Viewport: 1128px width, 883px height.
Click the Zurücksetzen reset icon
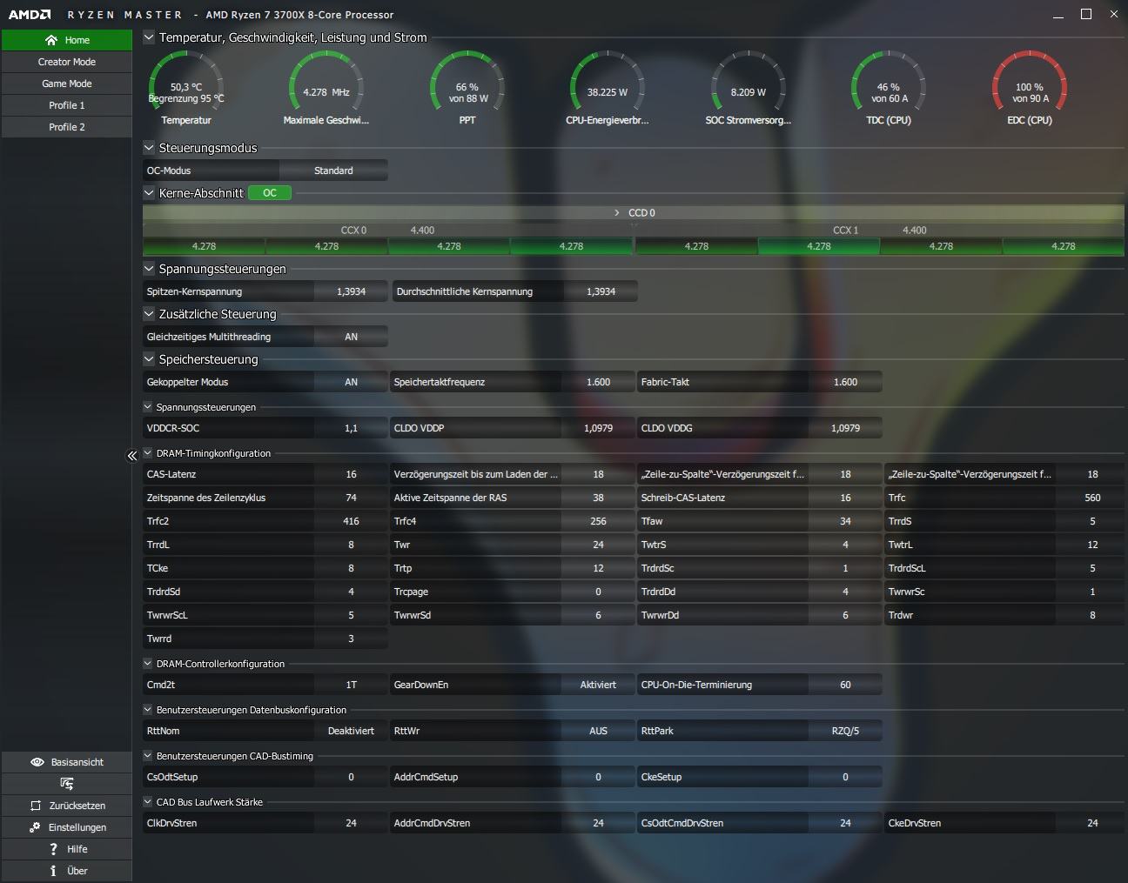[36, 806]
